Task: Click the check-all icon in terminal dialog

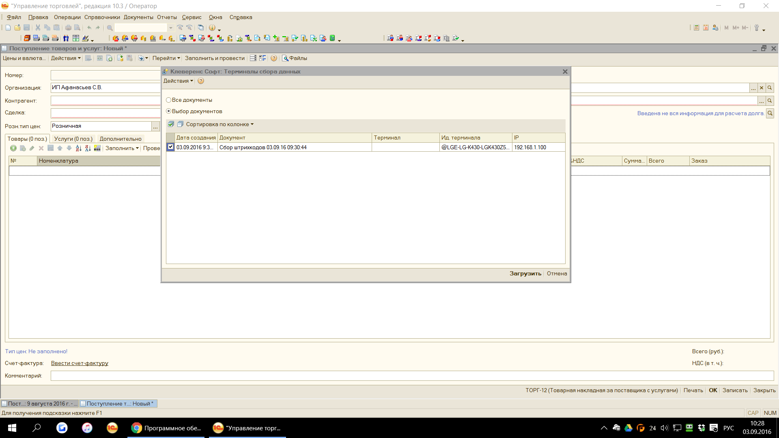Action: tap(171, 124)
